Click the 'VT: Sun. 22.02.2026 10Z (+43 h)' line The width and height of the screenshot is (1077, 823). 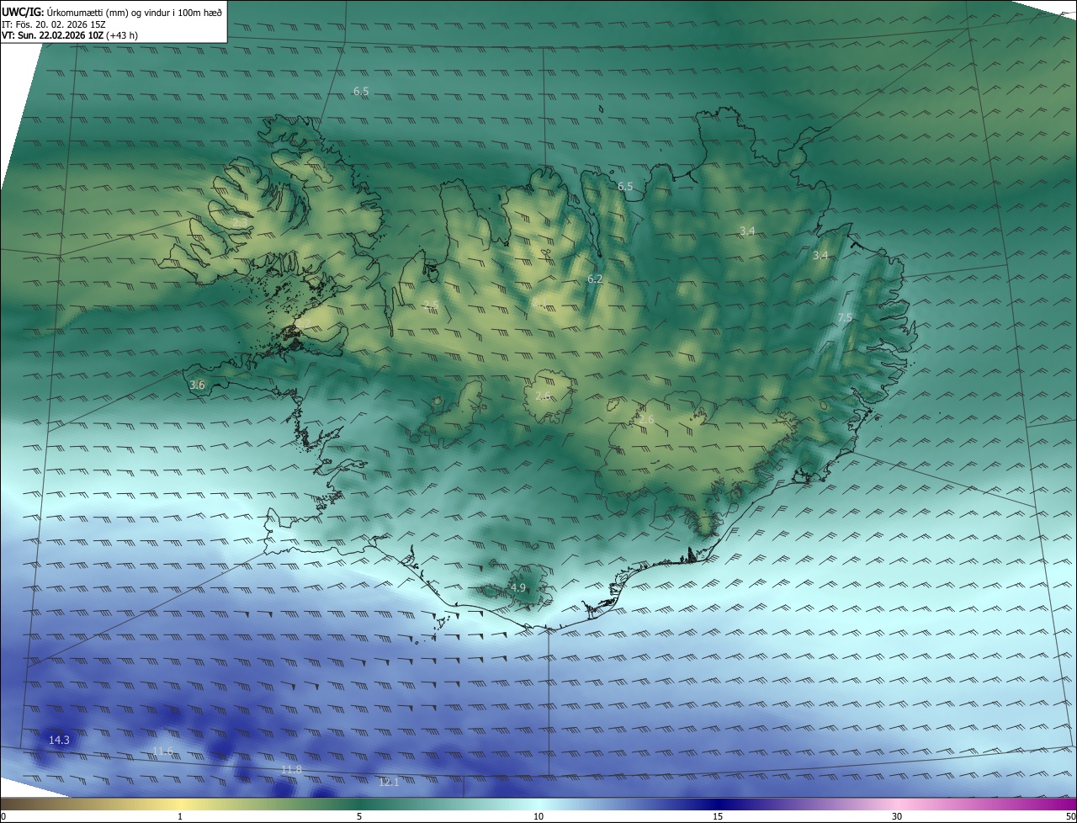tap(70, 35)
